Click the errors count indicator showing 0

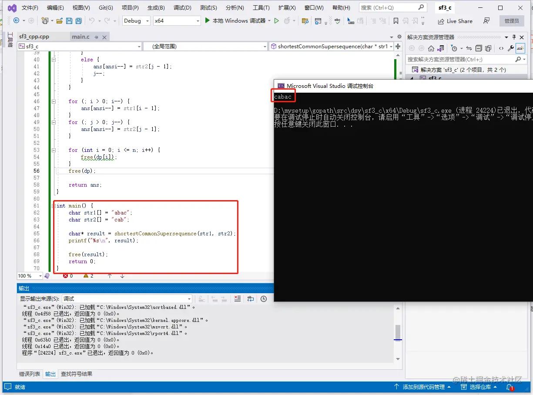(68, 276)
